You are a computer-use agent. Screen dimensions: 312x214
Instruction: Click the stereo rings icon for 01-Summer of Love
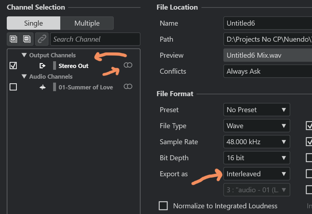[128, 87]
